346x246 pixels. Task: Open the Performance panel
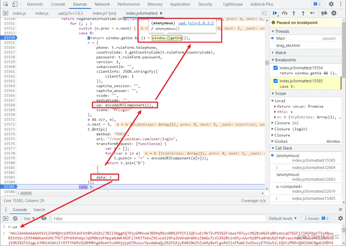129,4
